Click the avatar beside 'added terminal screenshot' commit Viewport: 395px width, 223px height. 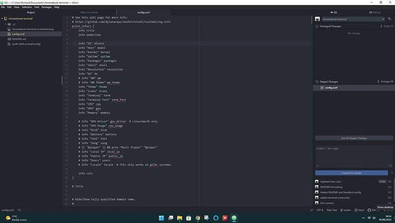click(x=316, y=198)
